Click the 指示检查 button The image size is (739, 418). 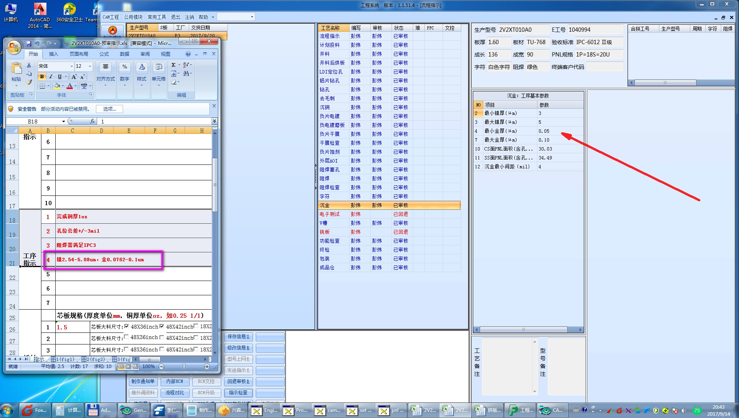[238, 393]
